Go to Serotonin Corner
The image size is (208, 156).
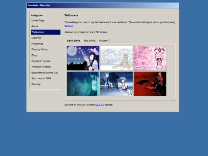[x=45, y=61]
